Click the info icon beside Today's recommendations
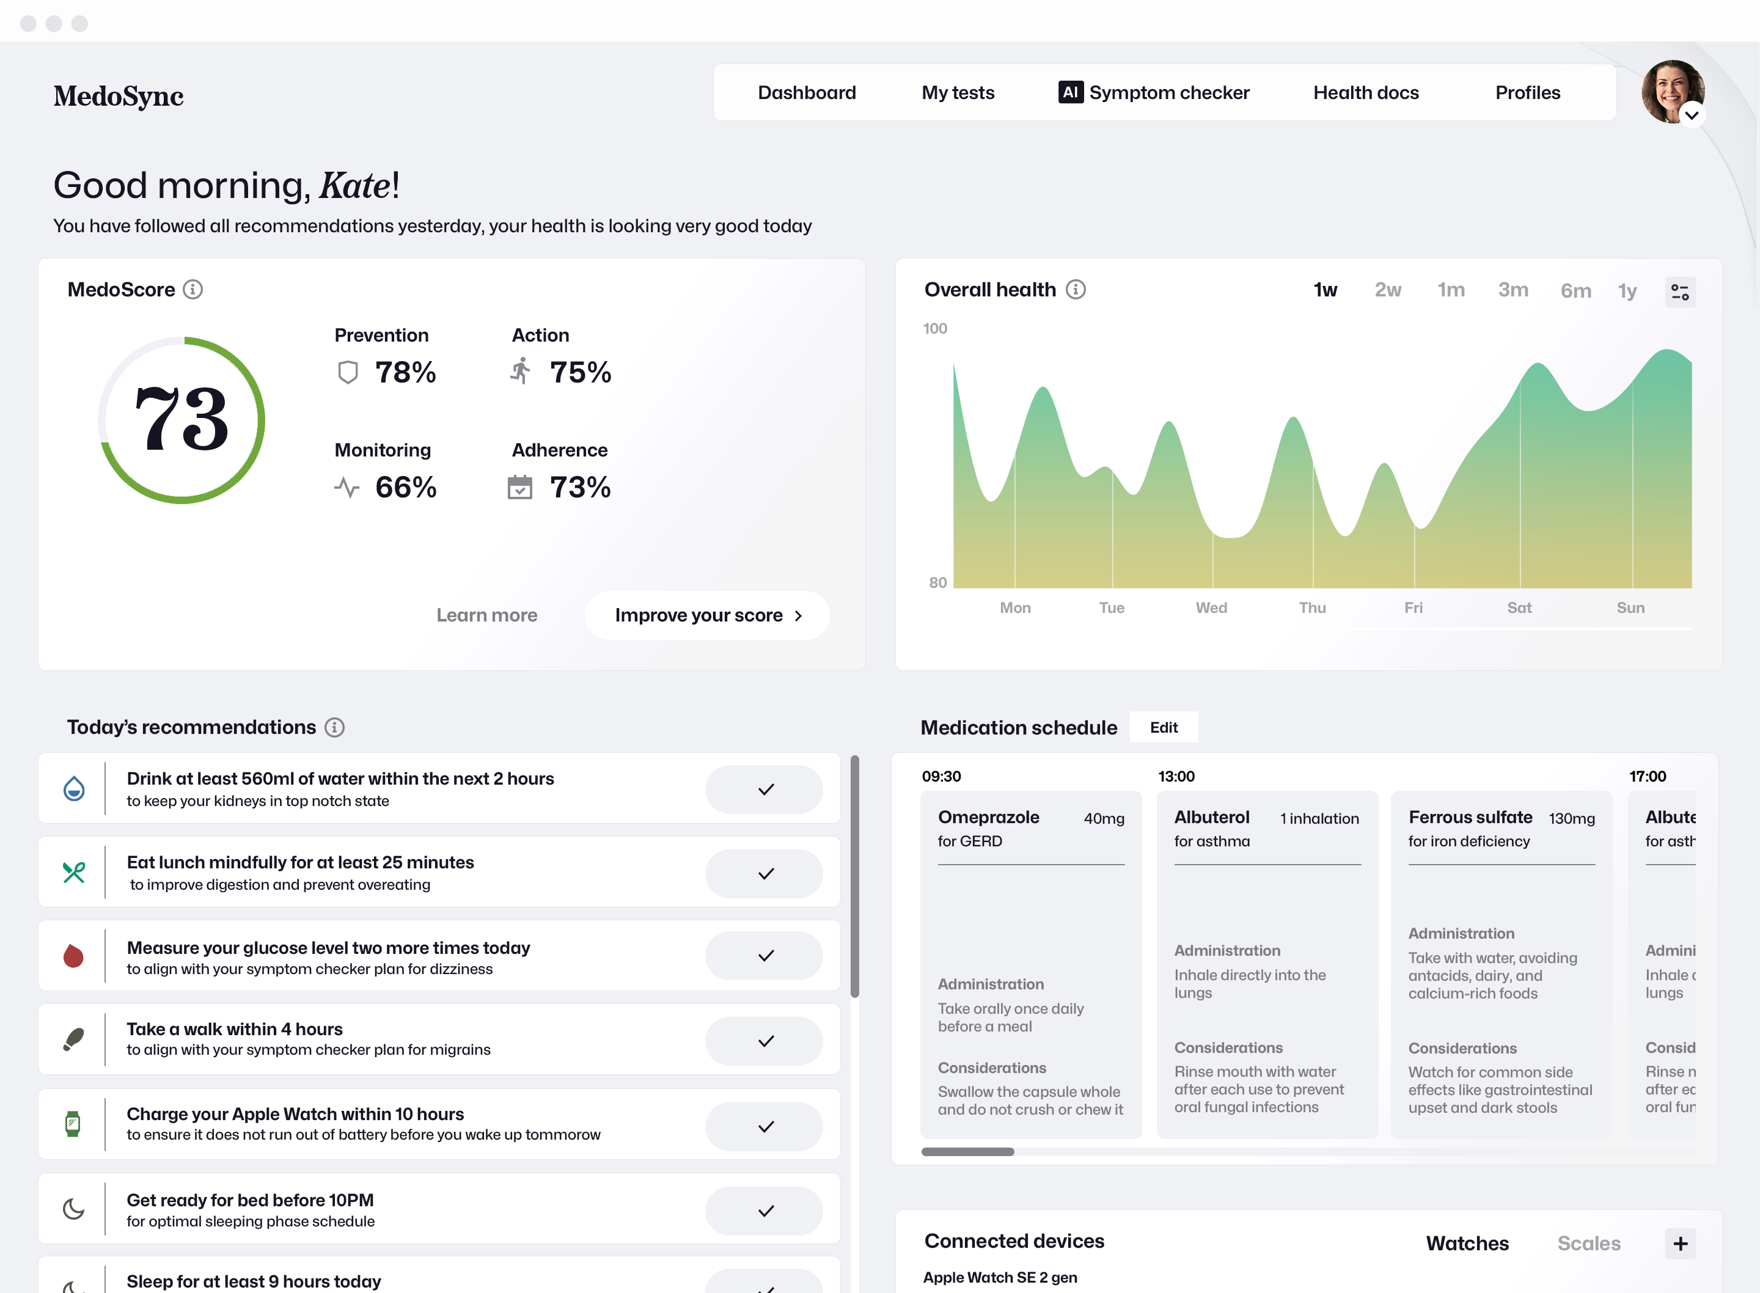1760x1293 pixels. click(x=335, y=727)
